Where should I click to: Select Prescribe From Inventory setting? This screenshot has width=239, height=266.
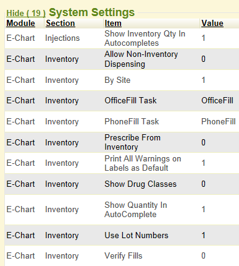(132, 142)
